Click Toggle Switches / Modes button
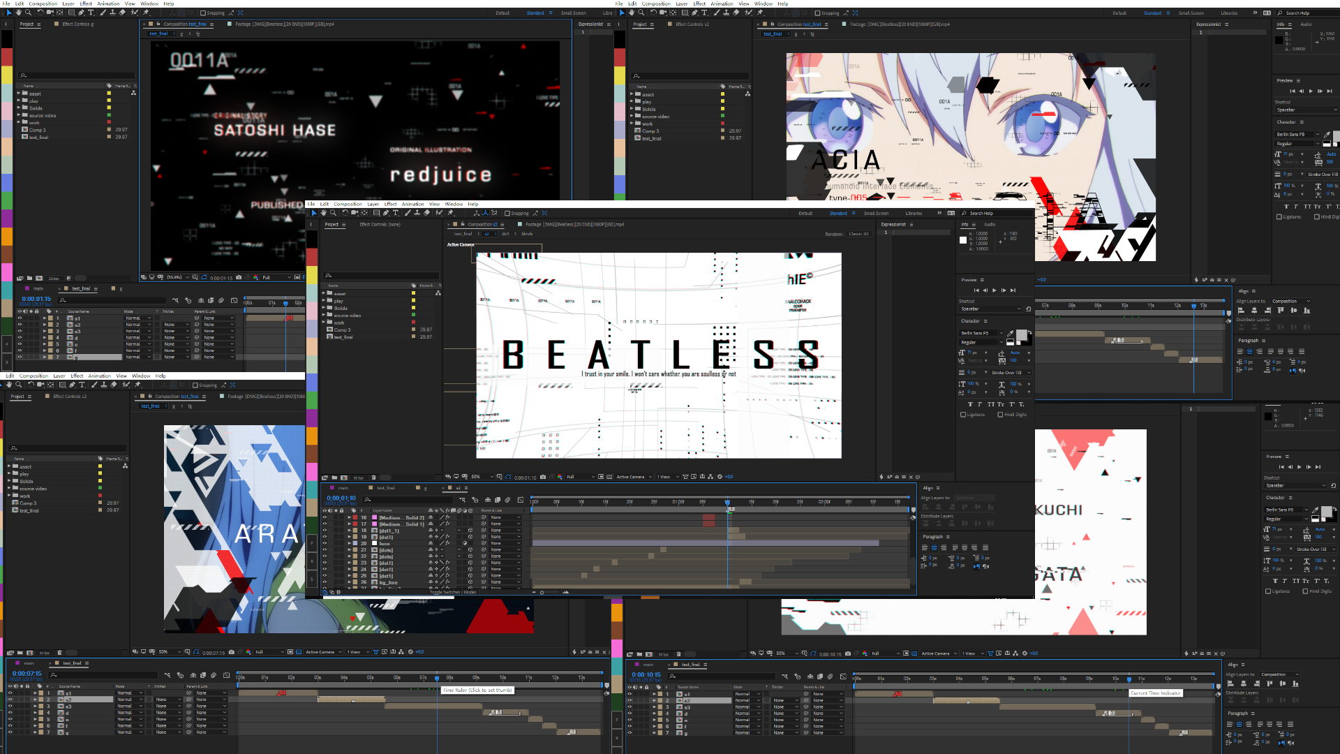 [453, 592]
